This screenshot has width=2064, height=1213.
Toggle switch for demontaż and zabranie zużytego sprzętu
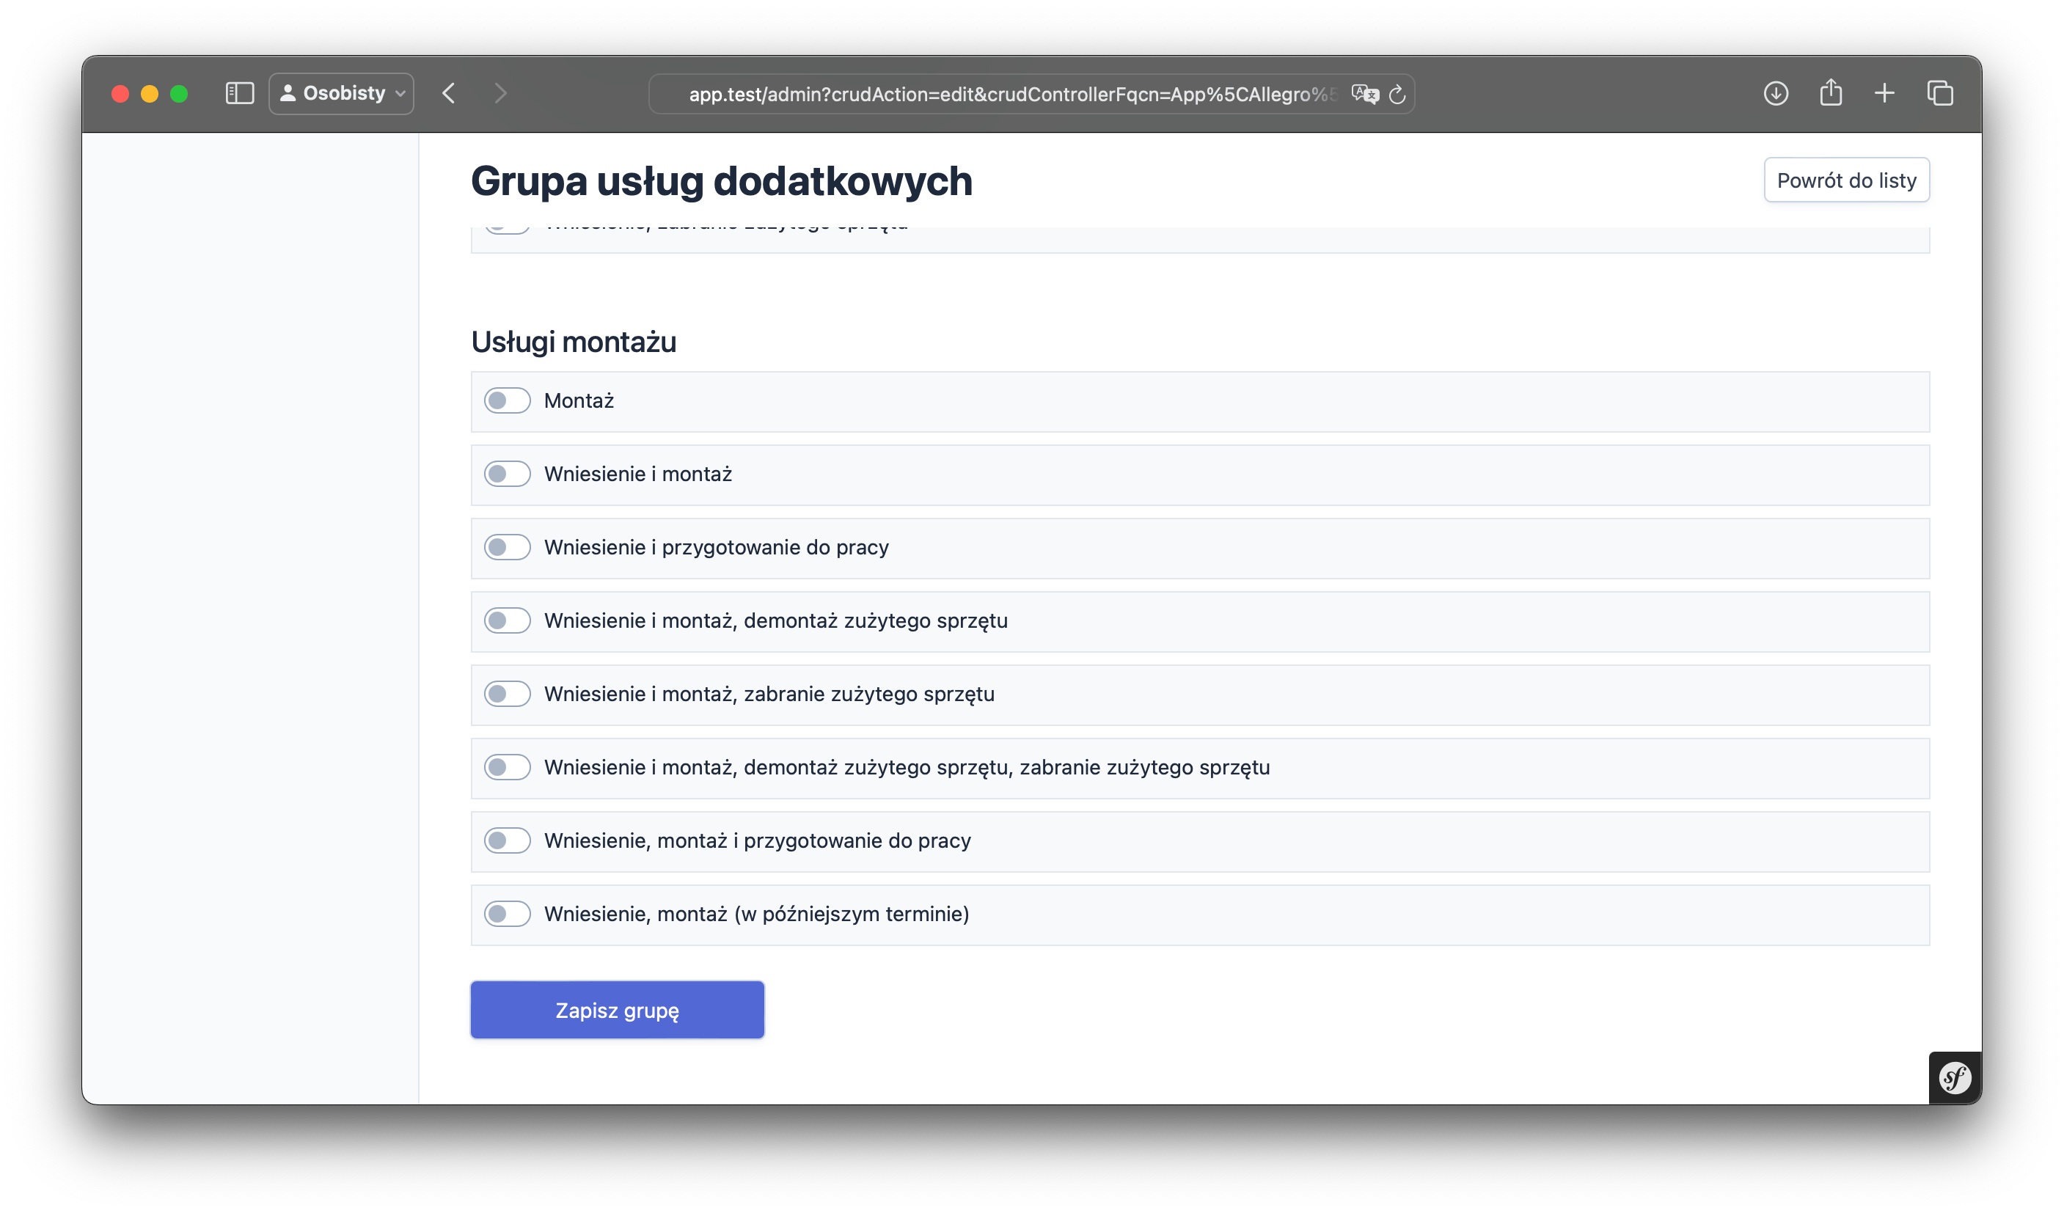coord(507,767)
